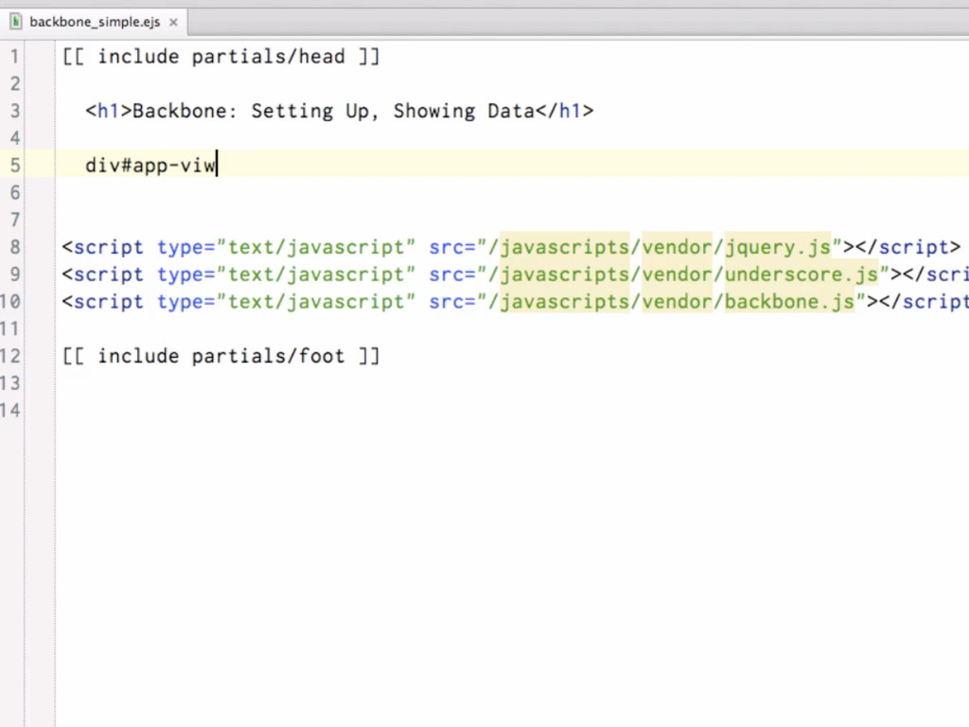Screen dimensions: 969x727
Task: Place cursor in 'include partials/head' line
Action: (x=220, y=57)
